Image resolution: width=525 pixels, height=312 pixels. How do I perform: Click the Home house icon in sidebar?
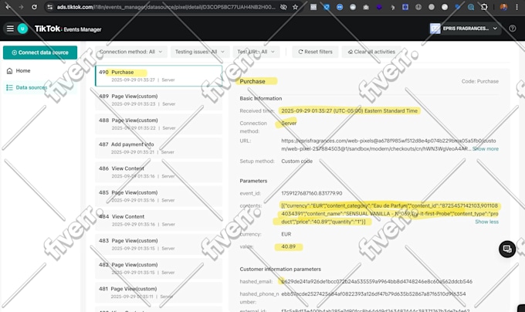click(x=9, y=70)
